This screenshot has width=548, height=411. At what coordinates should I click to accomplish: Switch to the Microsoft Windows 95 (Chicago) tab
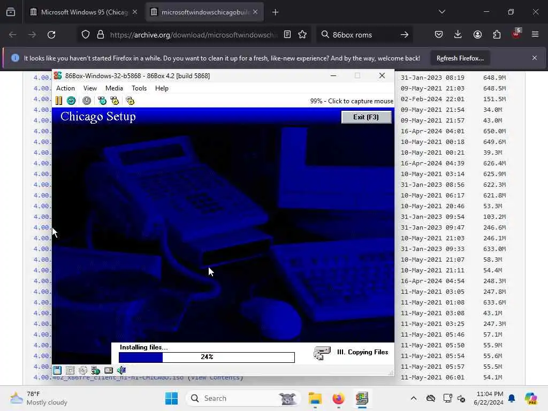(x=84, y=12)
